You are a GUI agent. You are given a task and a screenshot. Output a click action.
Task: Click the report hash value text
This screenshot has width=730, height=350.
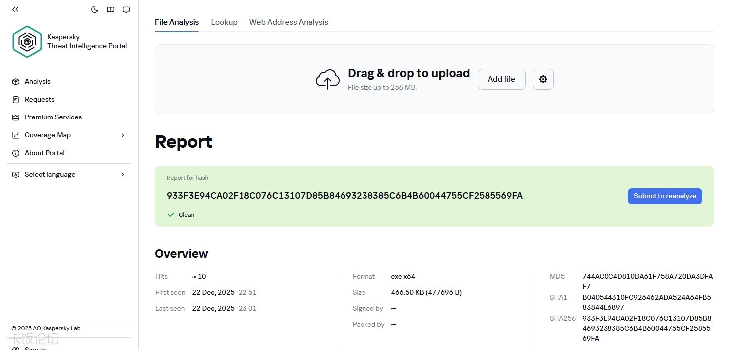tap(345, 196)
